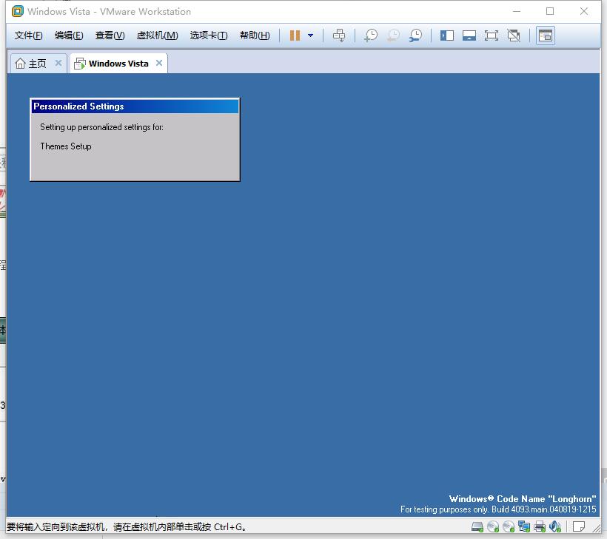
Task: Enter full screen mode
Action: (492, 35)
